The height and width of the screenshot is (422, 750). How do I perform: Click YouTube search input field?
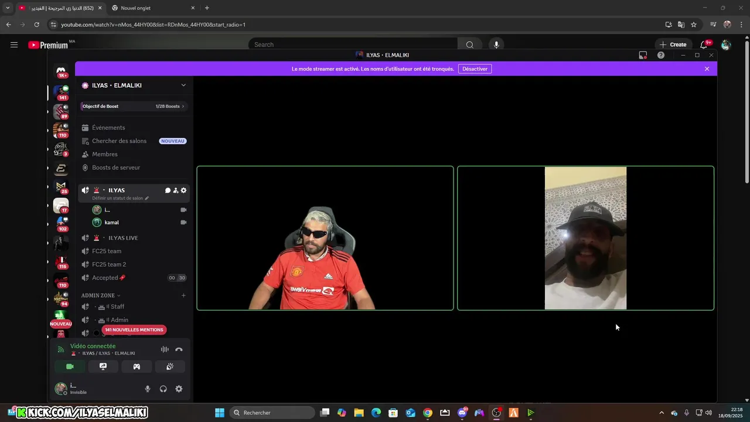coord(353,45)
